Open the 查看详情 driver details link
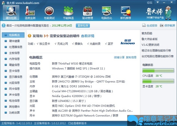The height and width of the screenshot is (126, 177). (88, 36)
